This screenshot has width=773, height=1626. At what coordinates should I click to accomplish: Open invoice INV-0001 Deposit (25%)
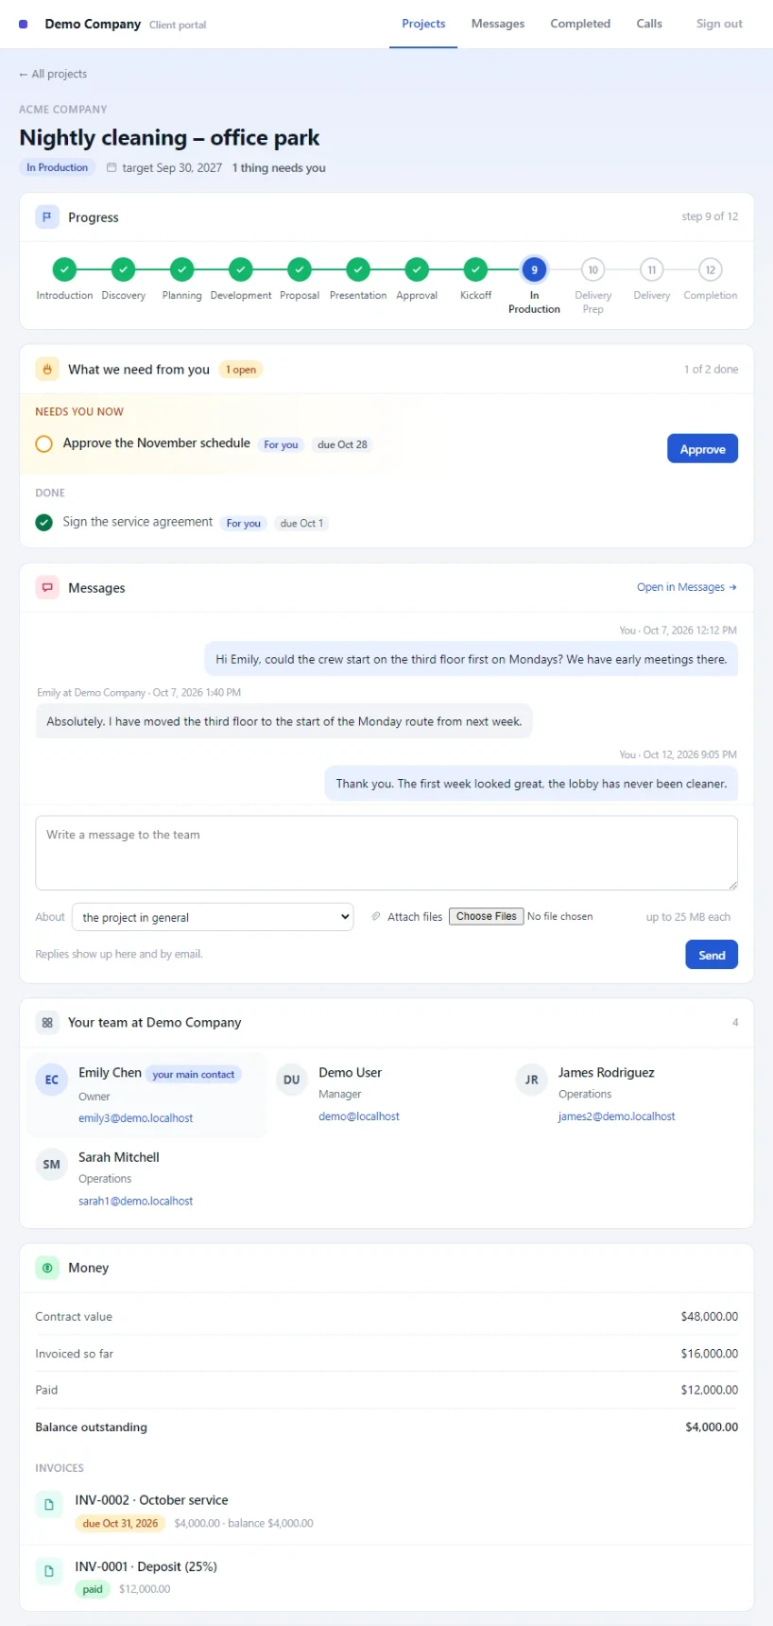146,1566
